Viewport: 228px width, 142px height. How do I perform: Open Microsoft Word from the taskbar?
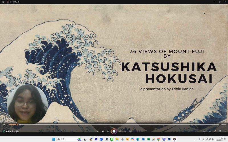tap(143, 139)
